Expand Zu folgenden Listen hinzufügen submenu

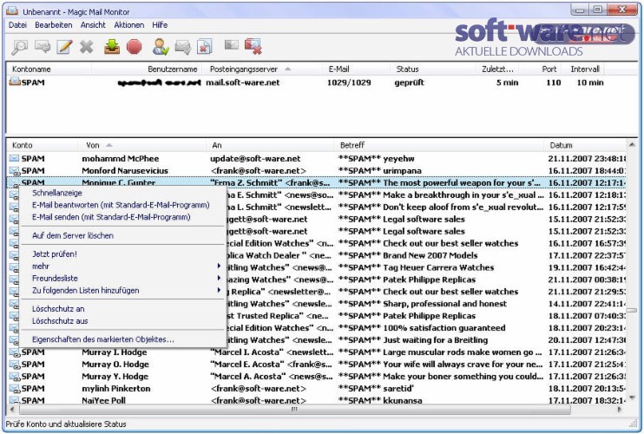pyautogui.click(x=123, y=291)
